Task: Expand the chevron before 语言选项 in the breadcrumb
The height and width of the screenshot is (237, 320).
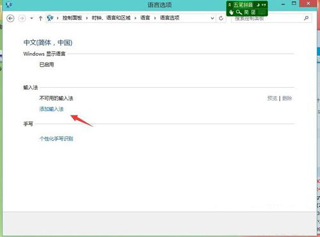Action: tap(155, 18)
